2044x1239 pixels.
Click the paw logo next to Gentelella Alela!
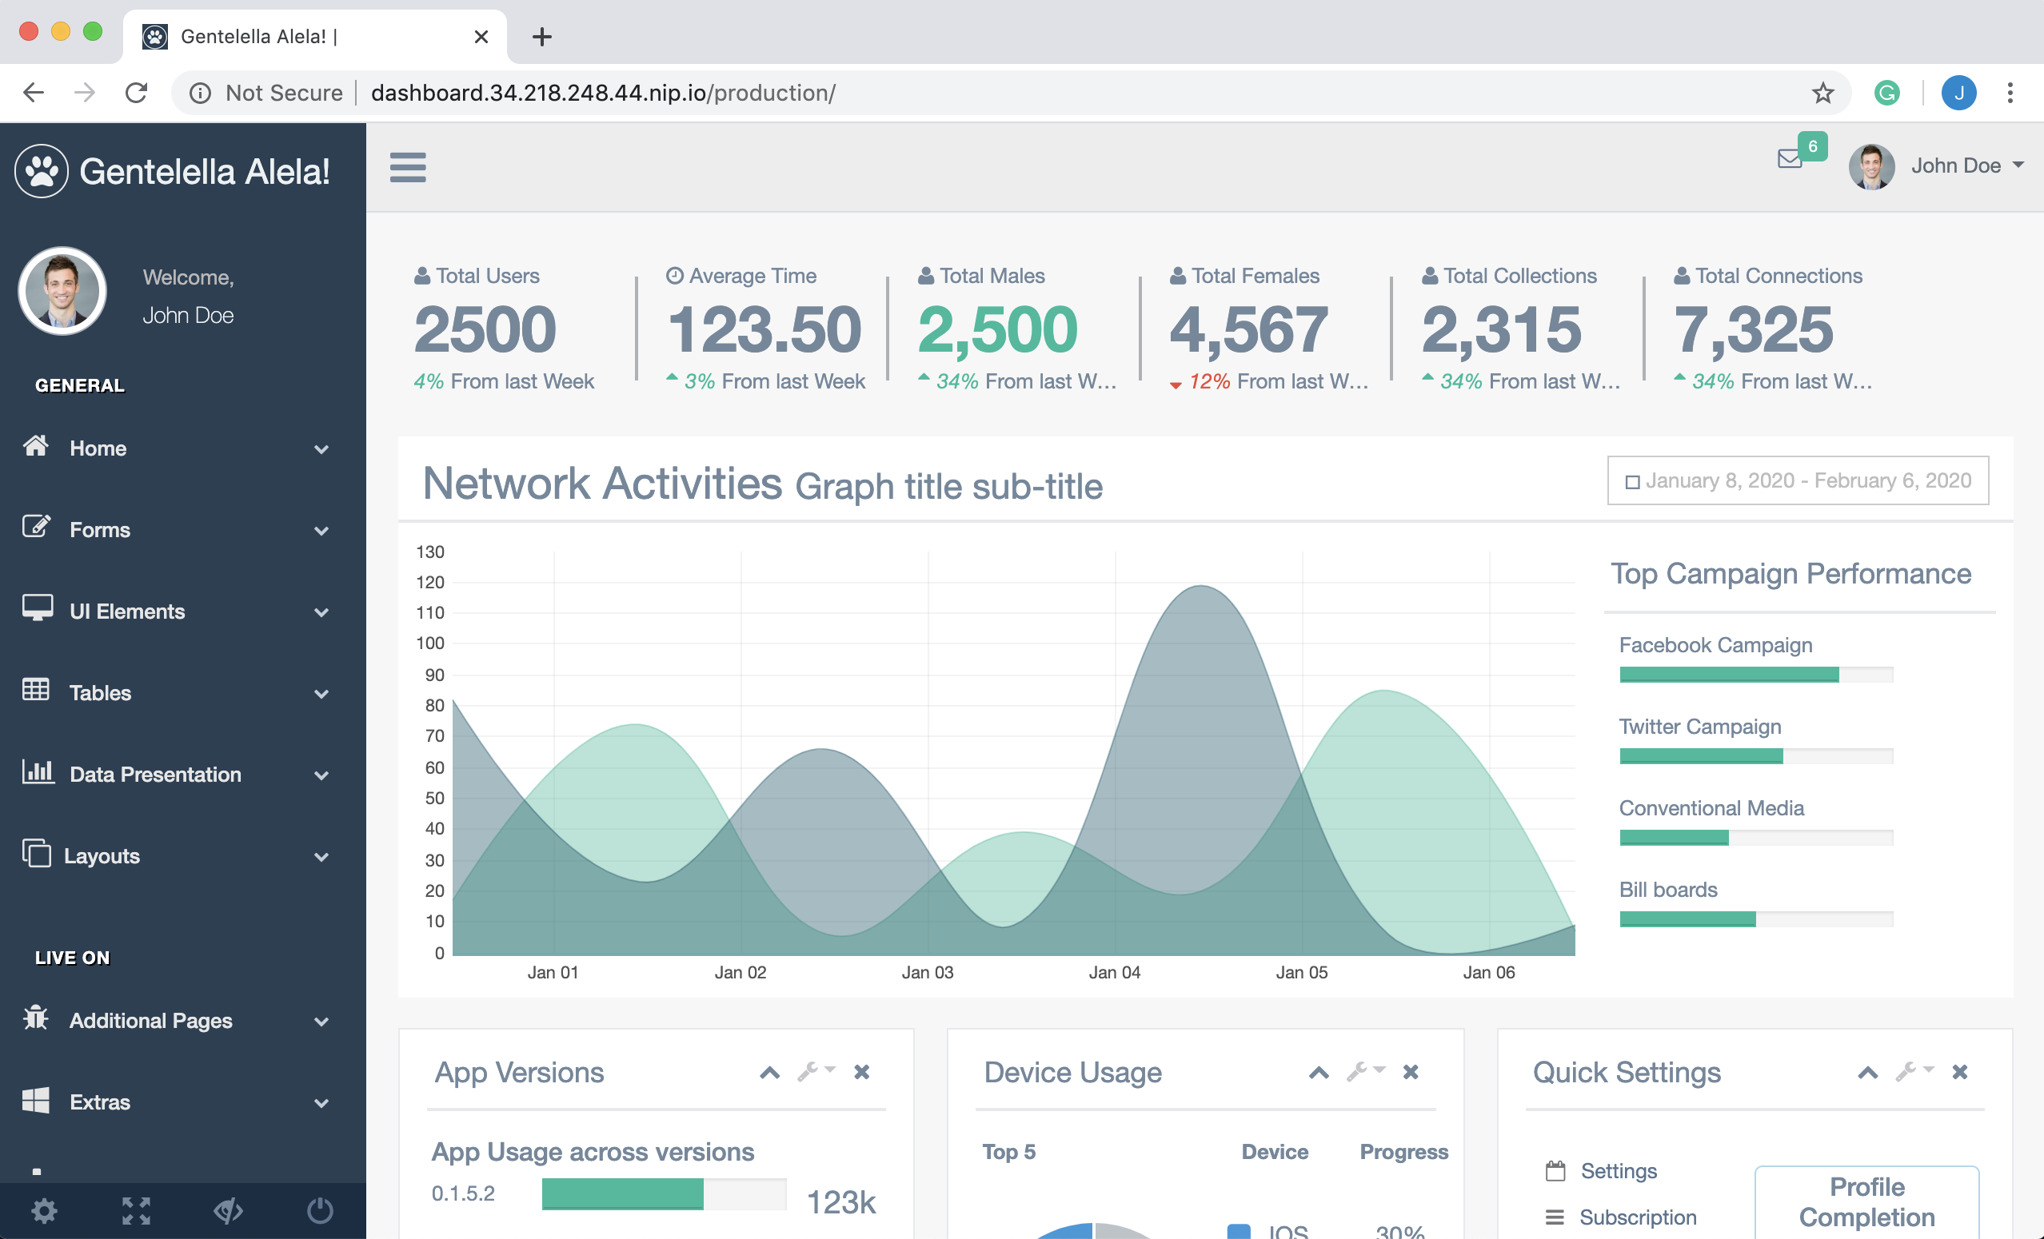(43, 170)
